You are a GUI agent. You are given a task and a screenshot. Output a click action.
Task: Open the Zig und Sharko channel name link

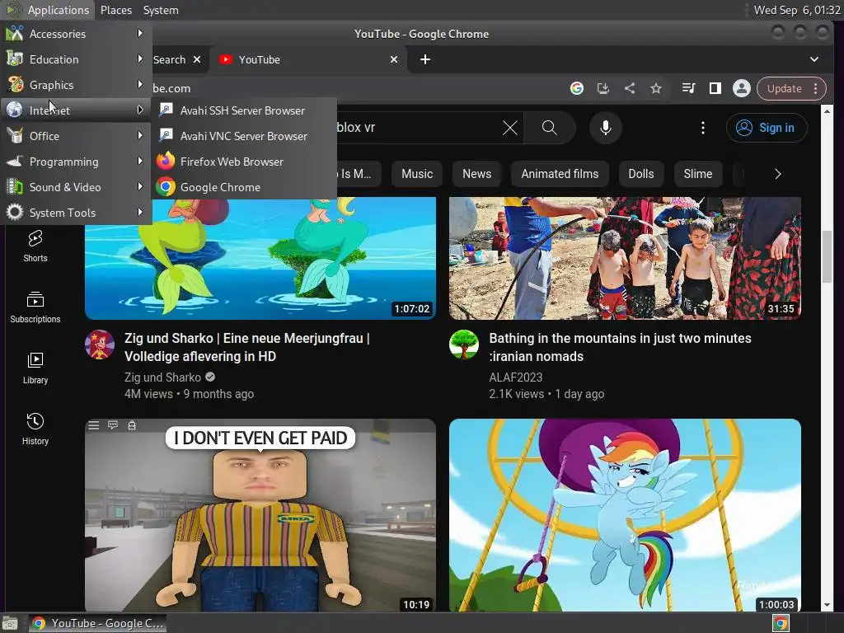click(162, 377)
